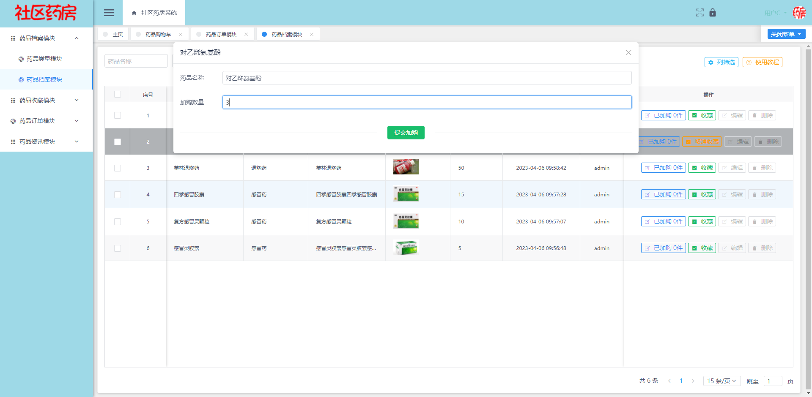Click 删除 for 美林退烧药 row
This screenshot has width=812, height=397.
[x=762, y=168]
